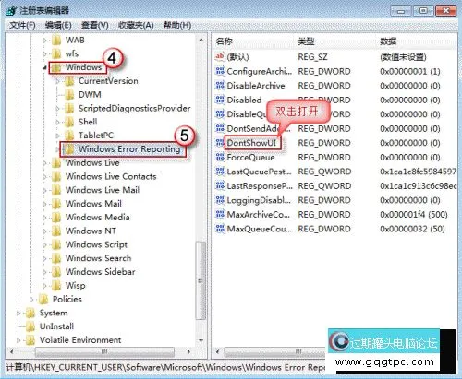
Task: Open the 帮助(H) menu
Action: pos(177,25)
